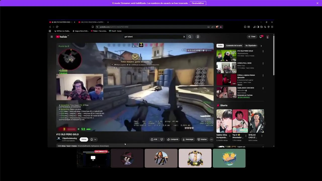Open options for 'HABLANDO CON DIOS'

[x=263, y=88]
